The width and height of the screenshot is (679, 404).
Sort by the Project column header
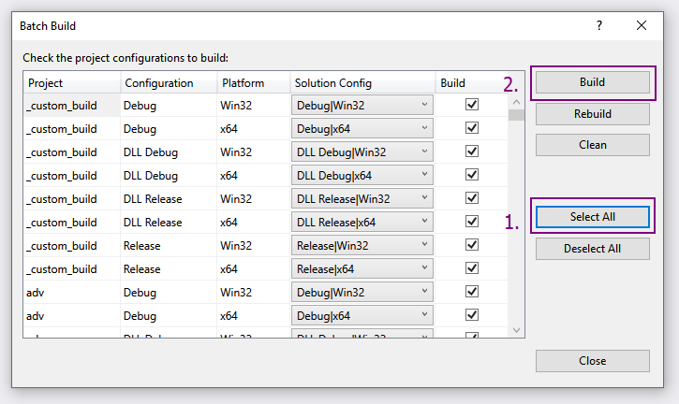(x=72, y=83)
